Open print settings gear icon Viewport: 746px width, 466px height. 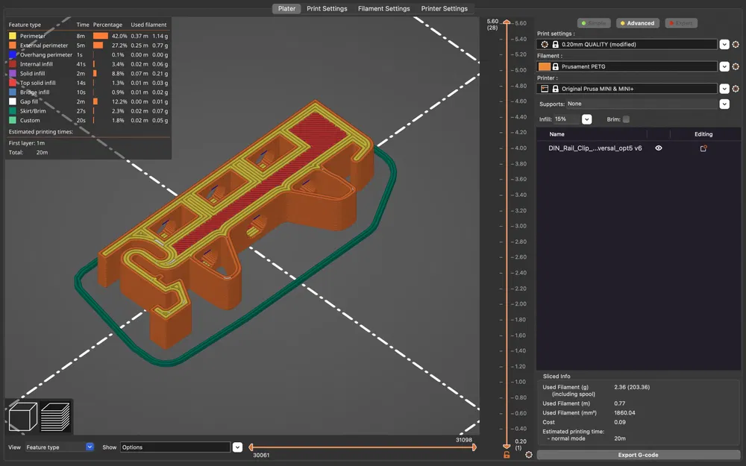click(x=736, y=45)
